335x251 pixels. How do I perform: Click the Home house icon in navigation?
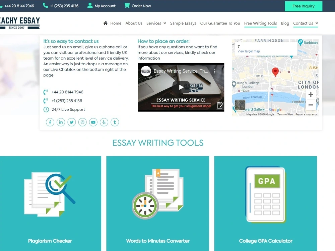(x=105, y=23)
